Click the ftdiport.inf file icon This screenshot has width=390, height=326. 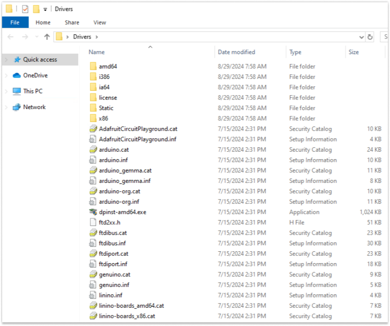pyautogui.click(x=93, y=264)
